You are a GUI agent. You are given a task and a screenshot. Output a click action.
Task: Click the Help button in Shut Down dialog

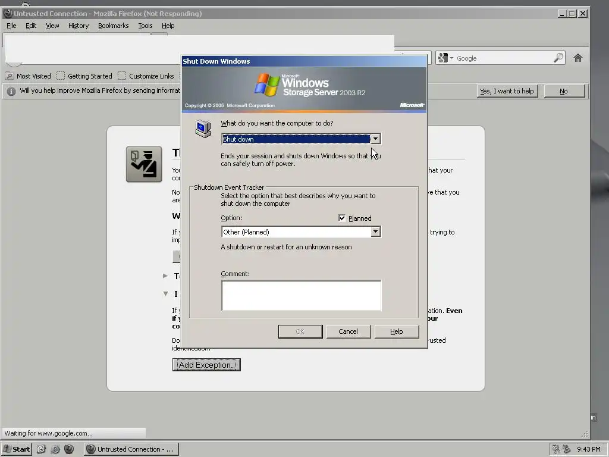[x=397, y=331]
